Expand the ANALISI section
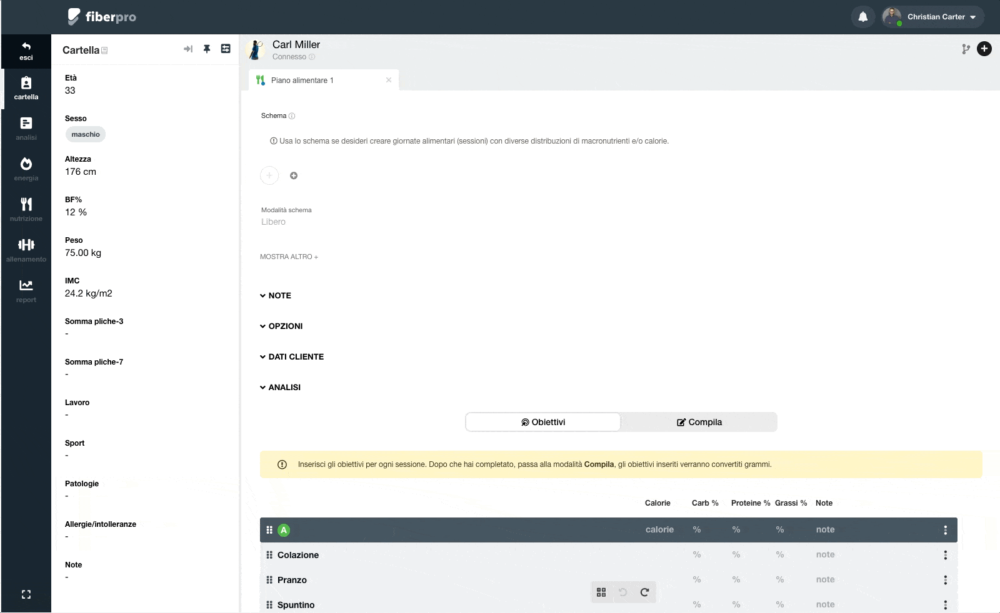 pos(280,388)
